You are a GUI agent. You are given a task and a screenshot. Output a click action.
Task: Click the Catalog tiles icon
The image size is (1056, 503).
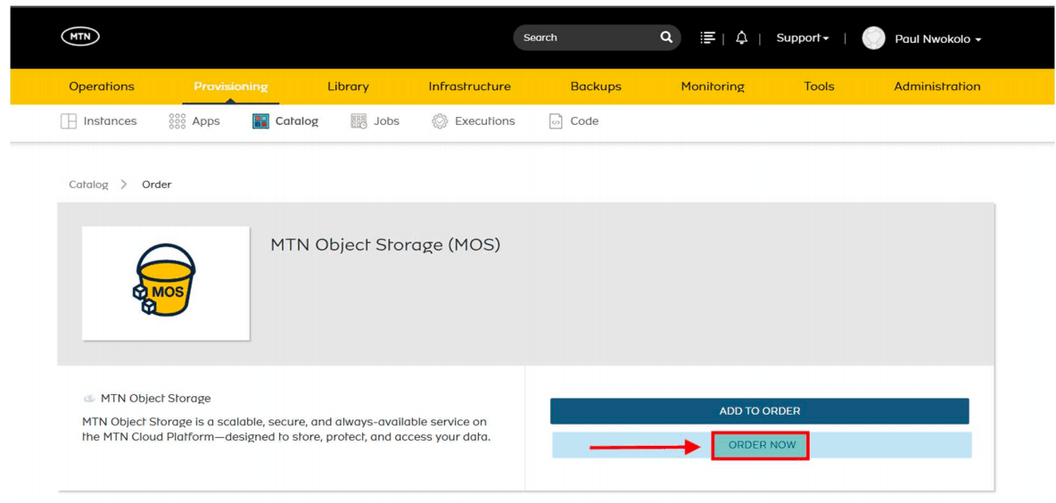[x=260, y=121]
